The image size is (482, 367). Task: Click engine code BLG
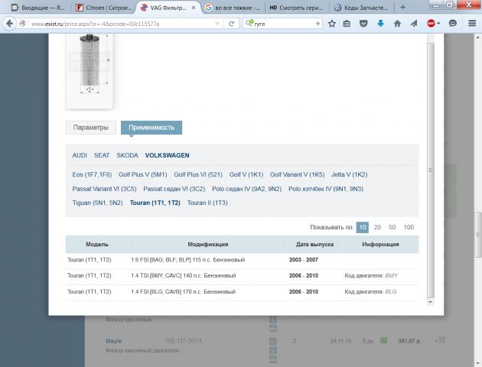[x=391, y=292]
